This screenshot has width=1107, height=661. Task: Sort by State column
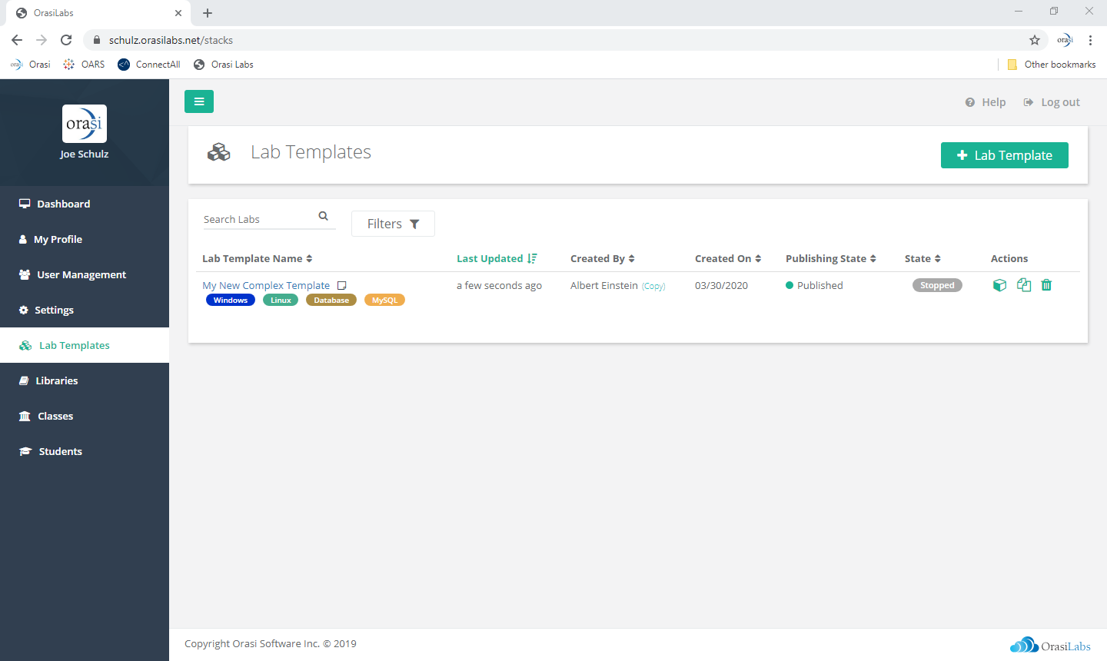(x=922, y=258)
